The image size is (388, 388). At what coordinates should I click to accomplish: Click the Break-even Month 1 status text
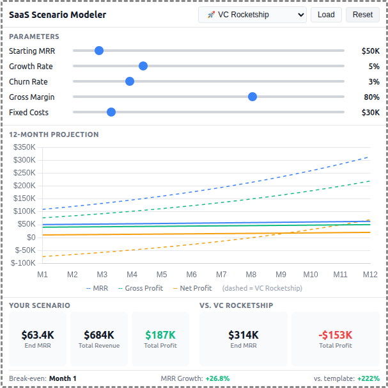pos(43,378)
